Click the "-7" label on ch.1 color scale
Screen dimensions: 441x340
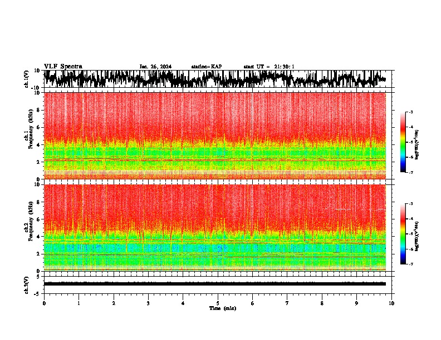tap(410, 172)
